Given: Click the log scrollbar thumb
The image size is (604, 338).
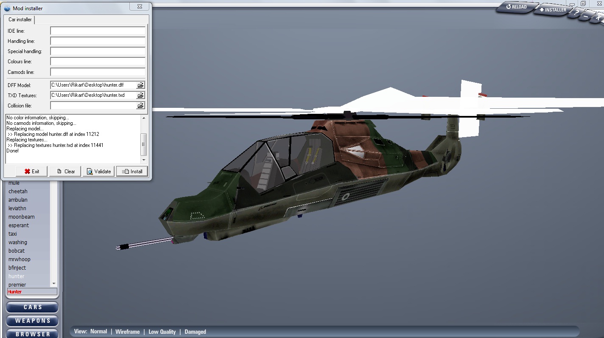Looking at the screenshot, I should coord(144,144).
